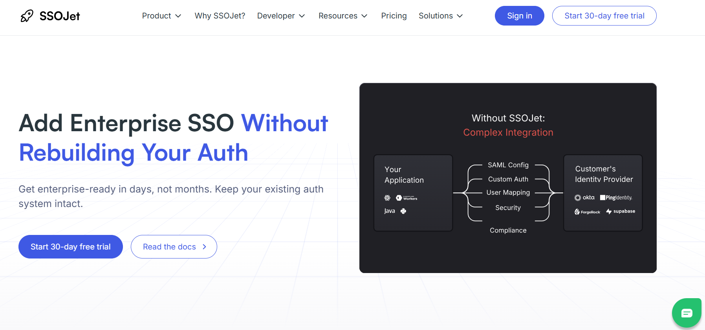Image resolution: width=705 pixels, height=330 pixels.
Task: Open the Why SSOJet? page
Action: pyautogui.click(x=220, y=16)
